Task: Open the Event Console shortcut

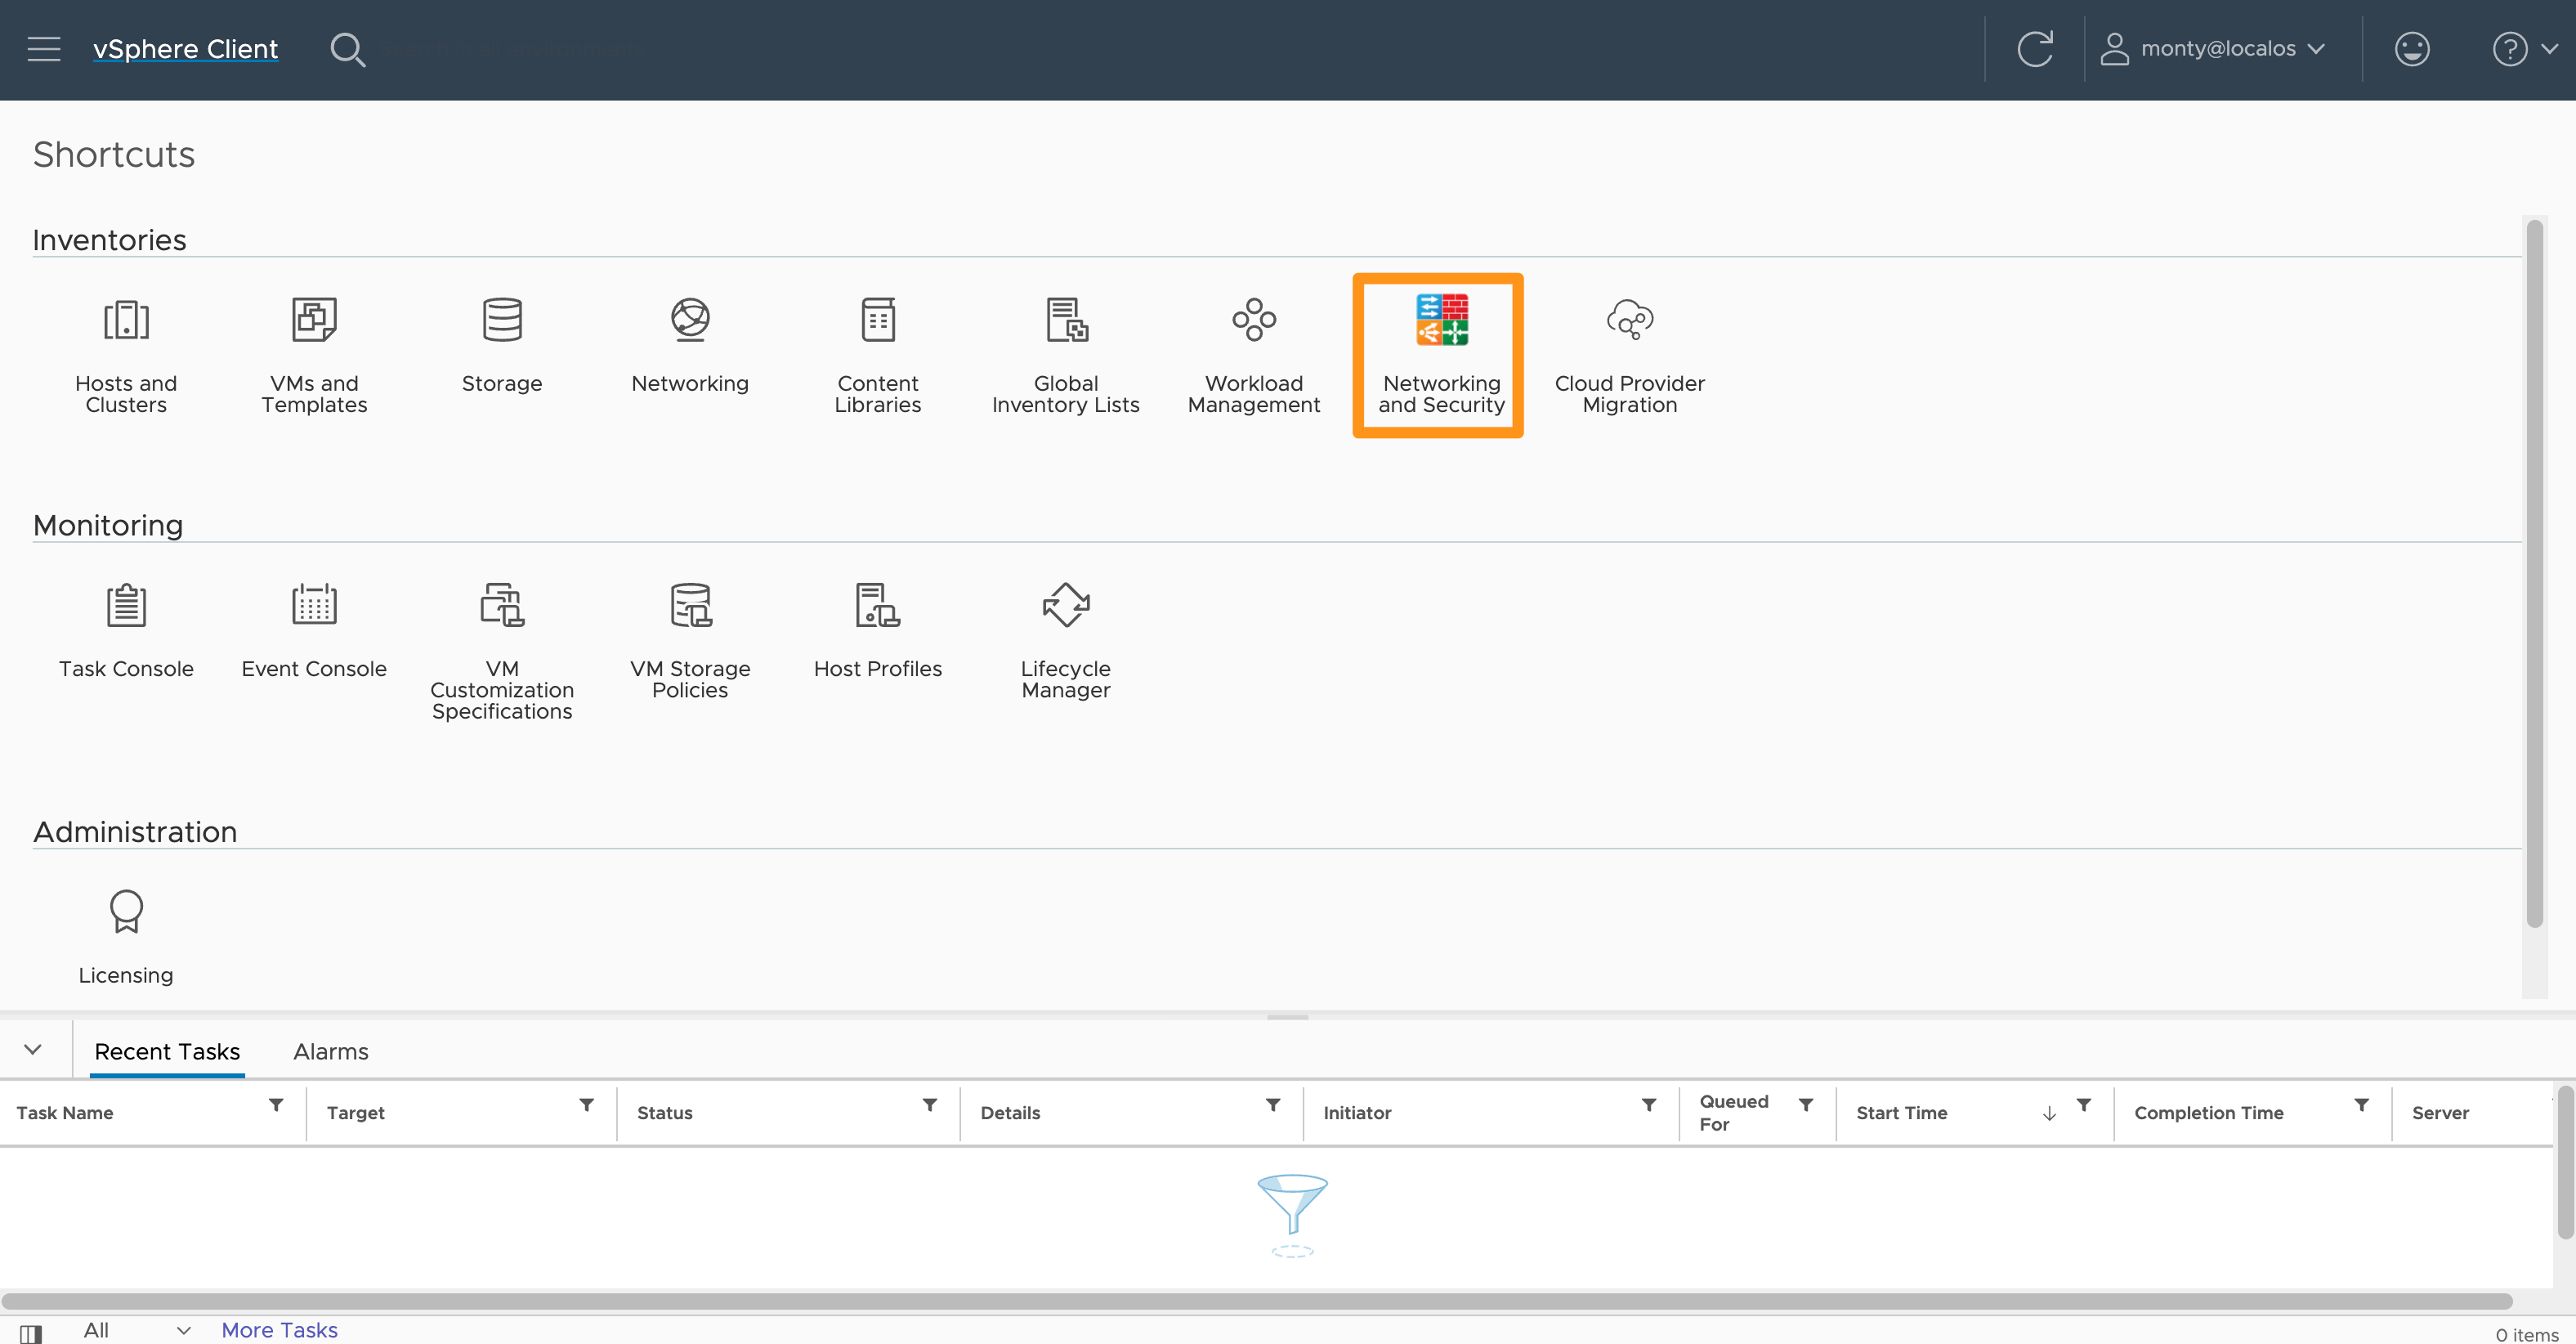Action: point(314,632)
